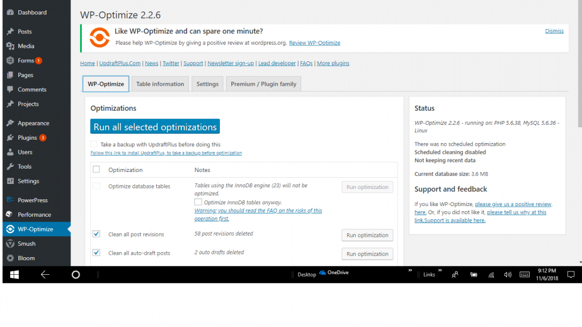Click the PowerPress icon in sidebar
This screenshot has height=327, width=582.
click(x=10, y=200)
